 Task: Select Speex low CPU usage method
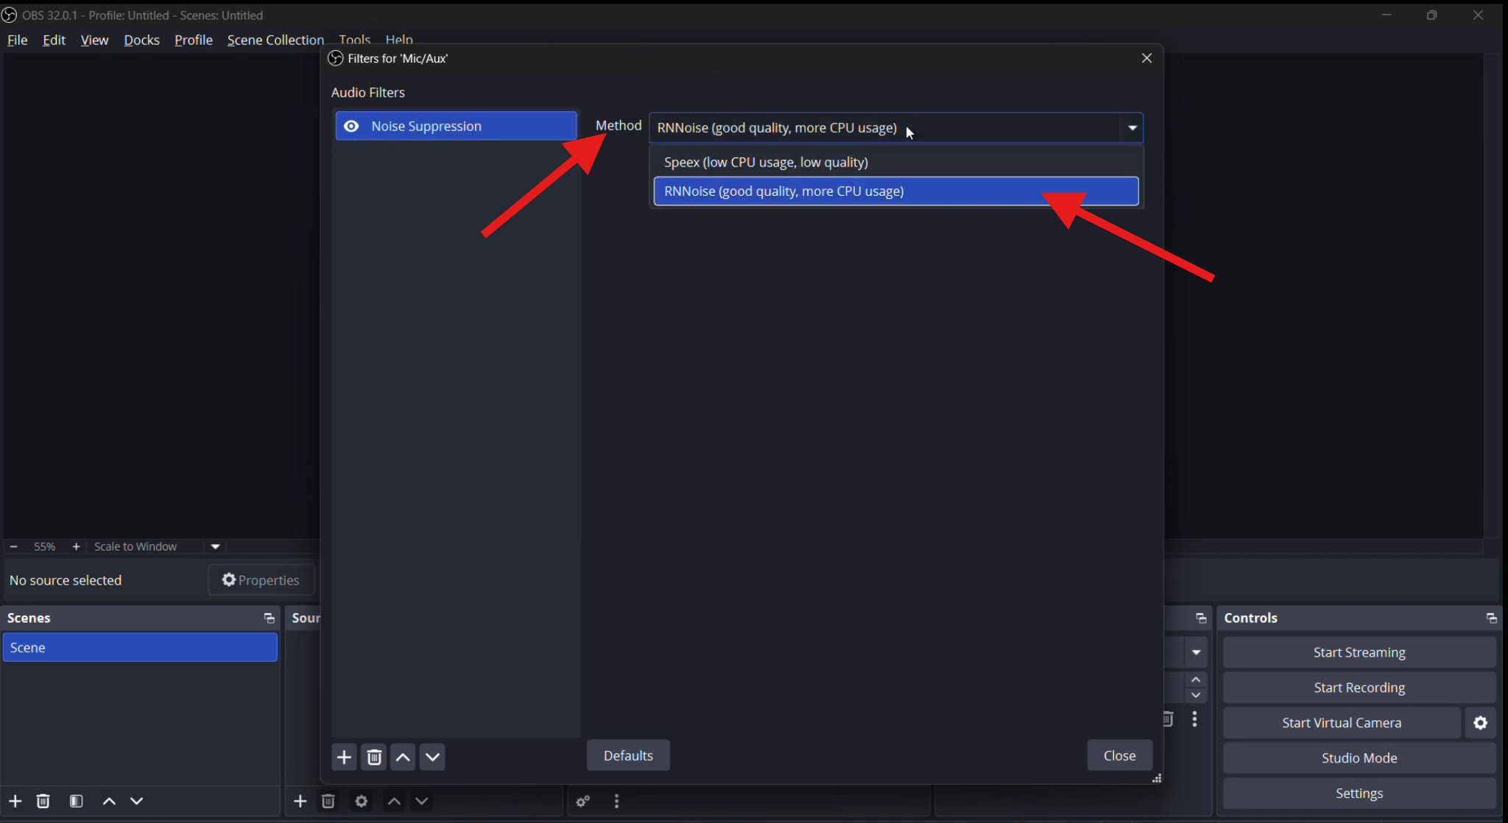click(766, 162)
